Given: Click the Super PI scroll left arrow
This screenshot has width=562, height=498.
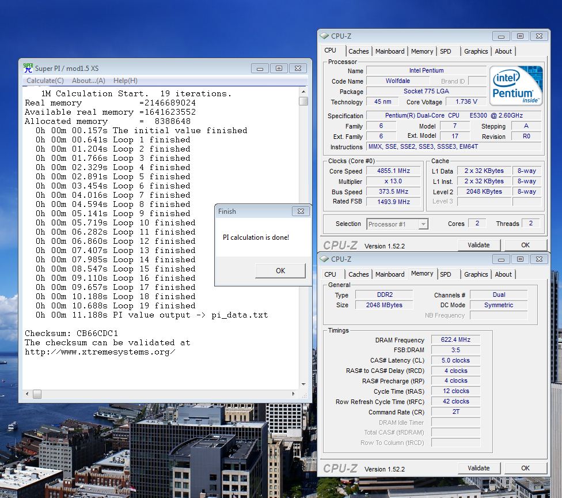Looking at the screenshot, I should [x=27, y=394].
